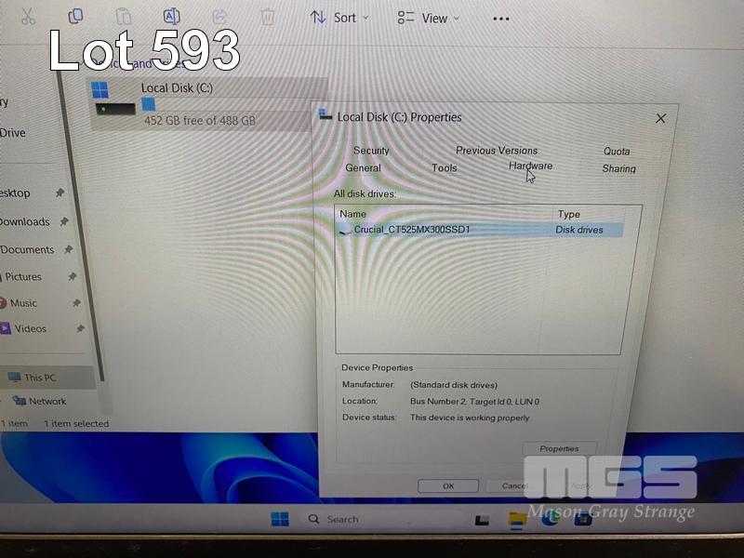Click the Delete trash icon

click(268, 17)
